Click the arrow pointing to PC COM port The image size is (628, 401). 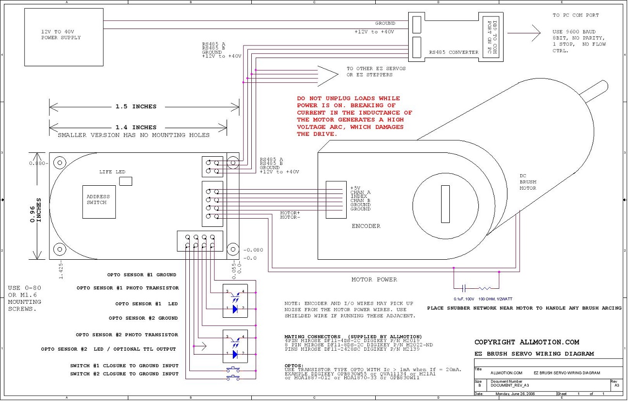tap(524, 32)
